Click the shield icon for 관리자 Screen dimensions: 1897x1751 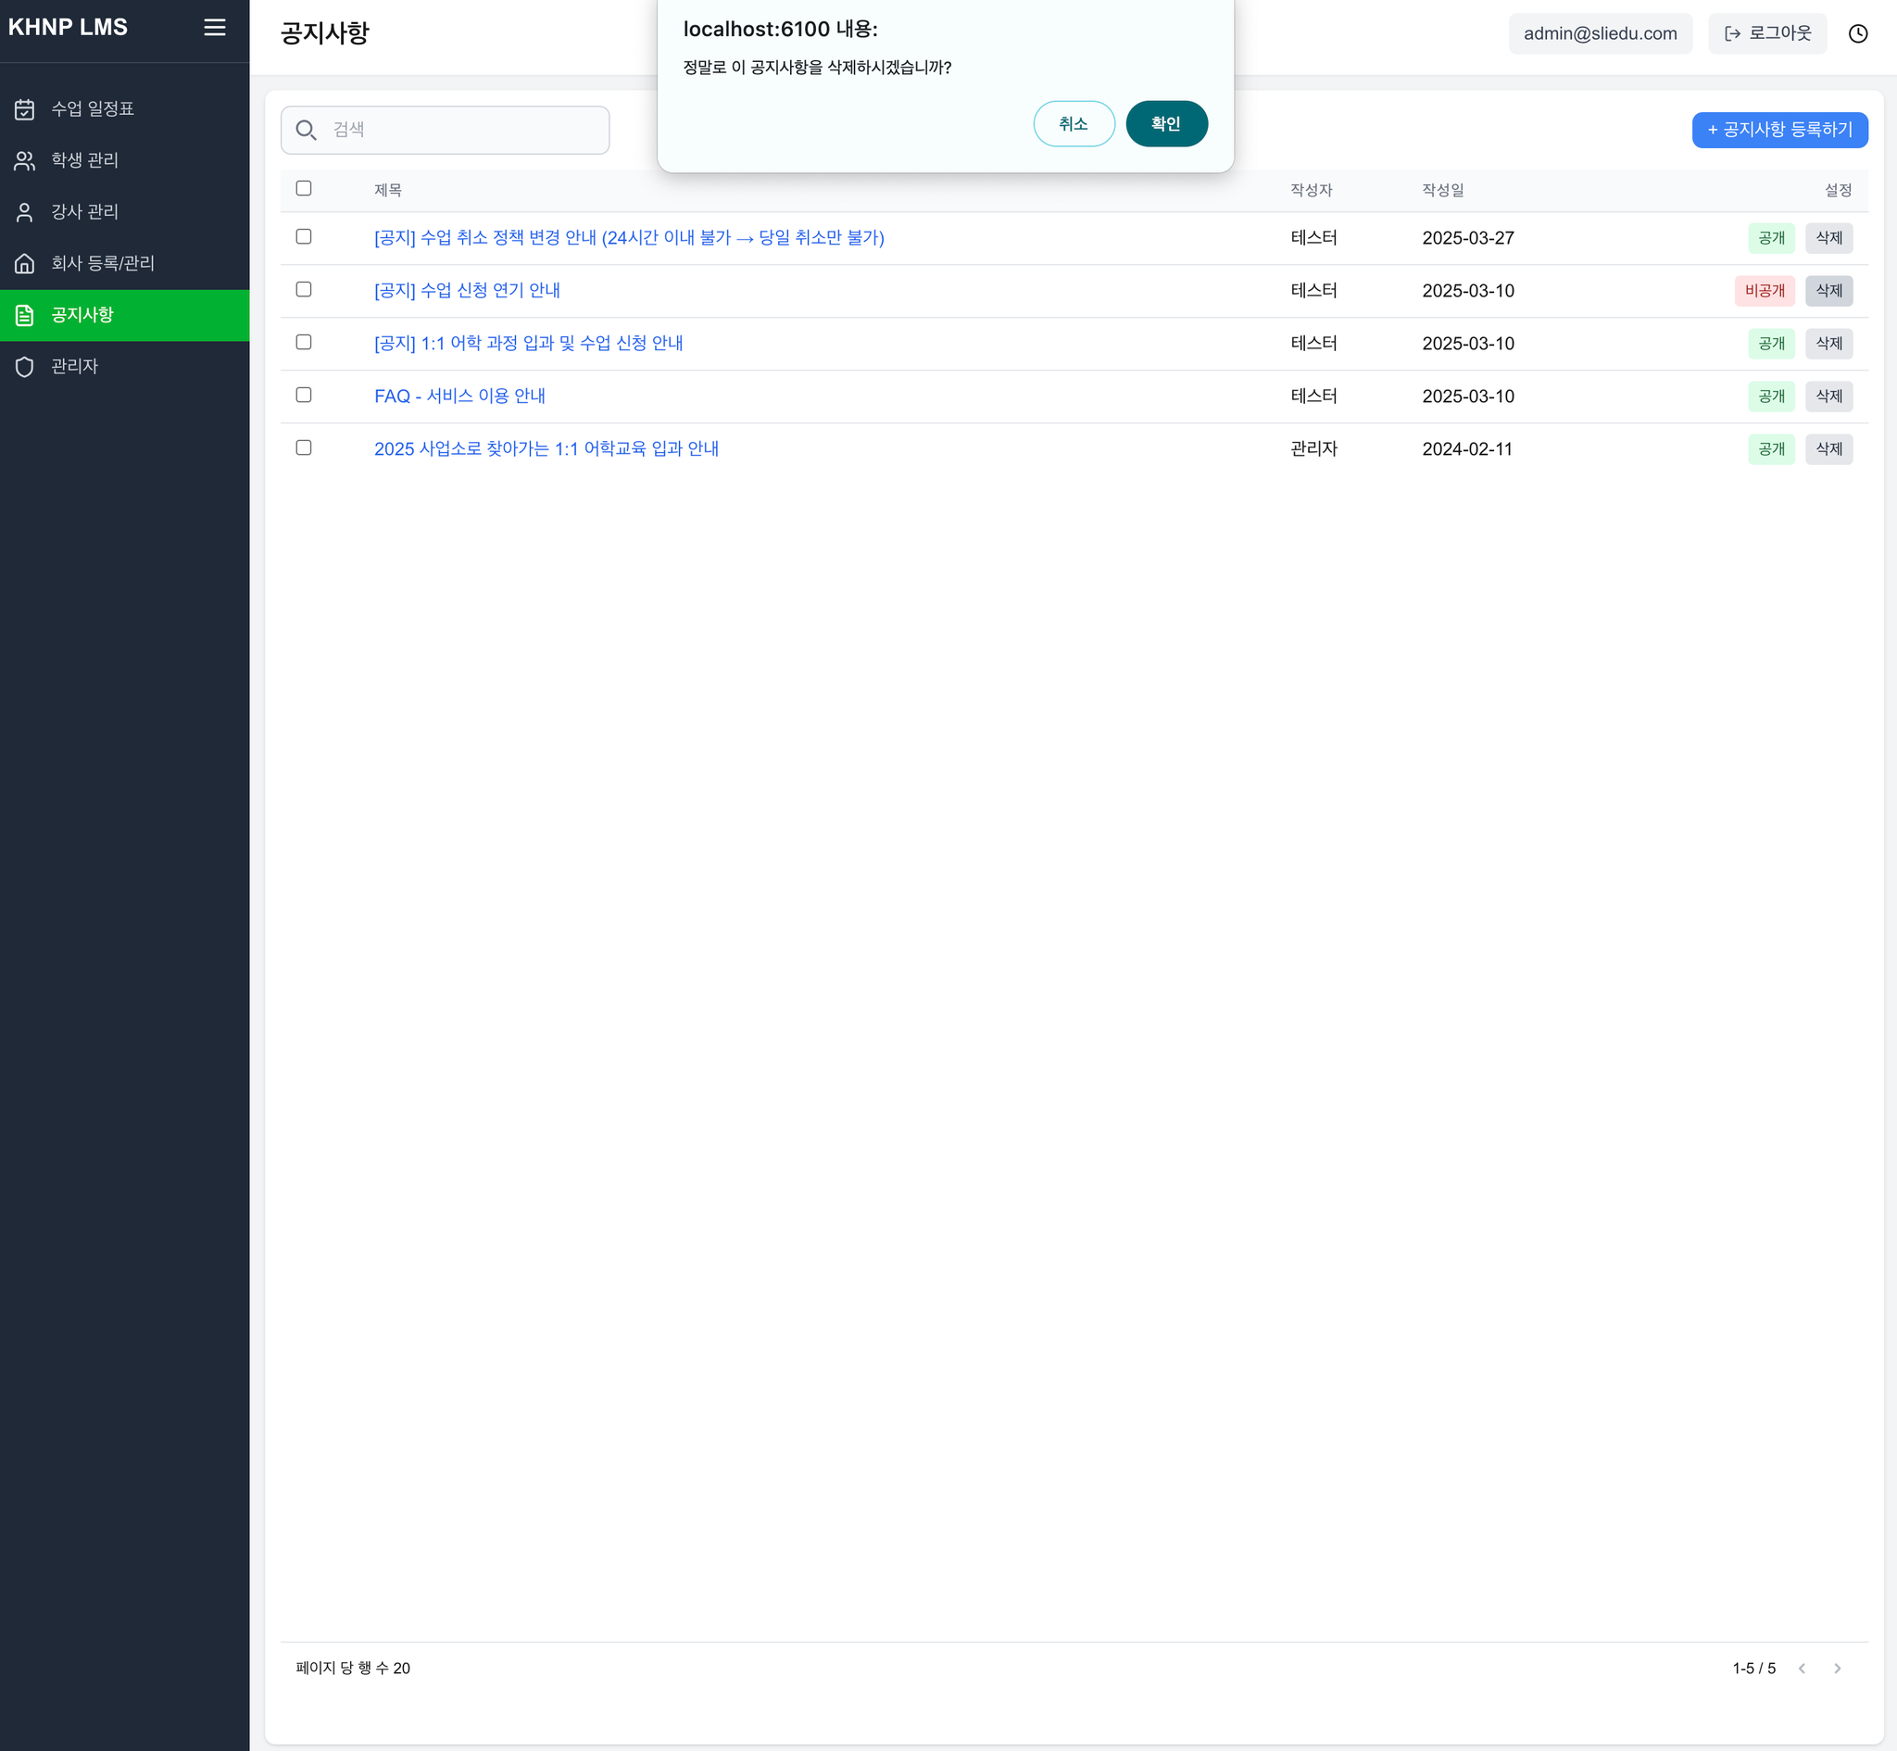pyautogui.click(x=25, y=367)
